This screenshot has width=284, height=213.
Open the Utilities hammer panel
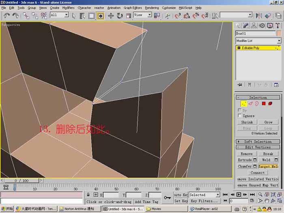tap(278, 26)
